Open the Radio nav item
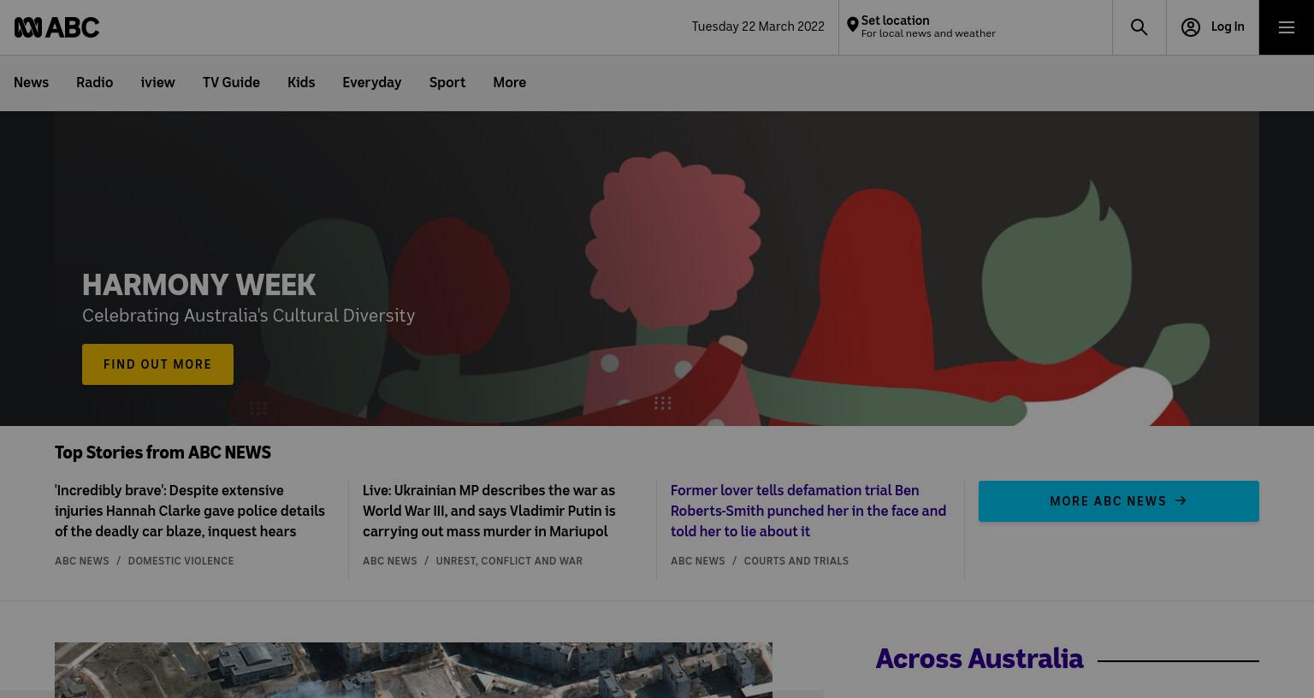Screen dimensions: 1314x698 pyautogui.click(x=94, y=83)
